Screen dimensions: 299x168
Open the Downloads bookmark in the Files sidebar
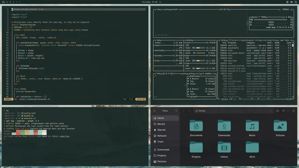click(x=165, y=150)
